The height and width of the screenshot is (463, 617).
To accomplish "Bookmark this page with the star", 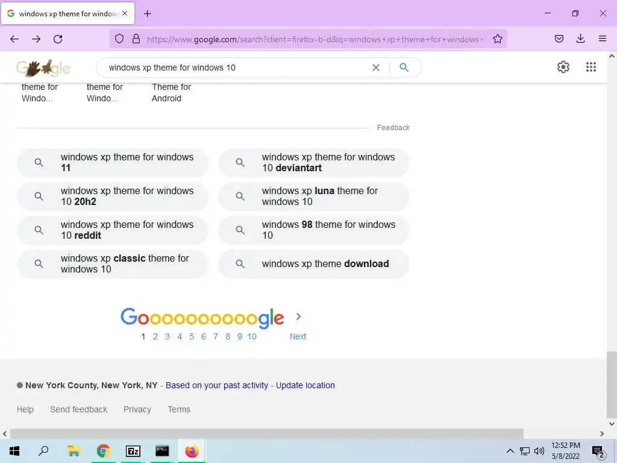I will pyautogui.click(x=497, y=39).
